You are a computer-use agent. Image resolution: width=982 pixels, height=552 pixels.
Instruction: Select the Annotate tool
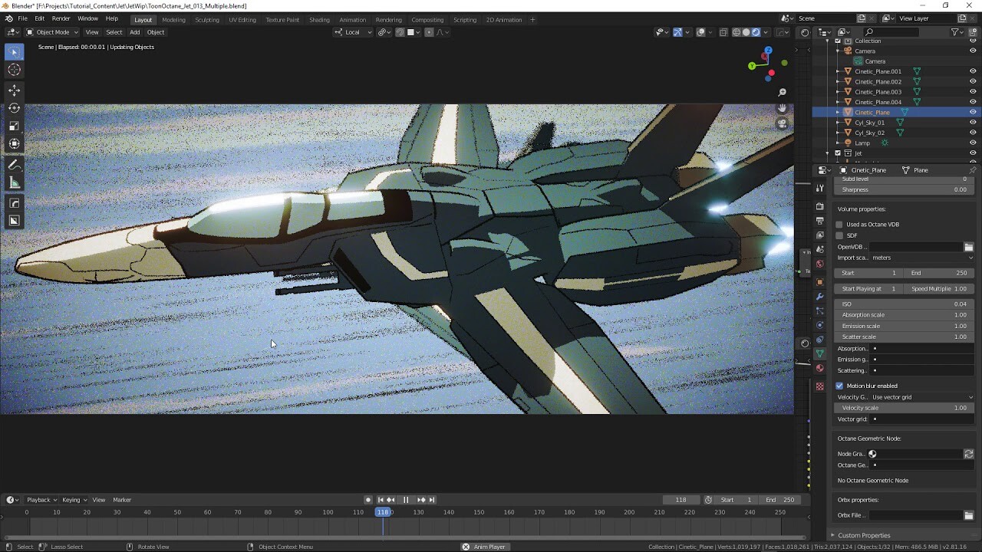point(14,164)
